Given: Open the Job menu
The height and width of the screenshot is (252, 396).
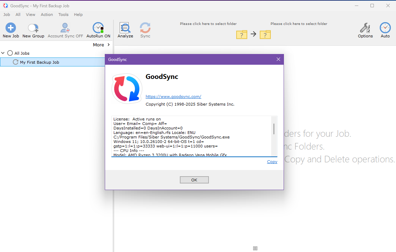Looking at the screenshot, I should [x=7, y=15].
